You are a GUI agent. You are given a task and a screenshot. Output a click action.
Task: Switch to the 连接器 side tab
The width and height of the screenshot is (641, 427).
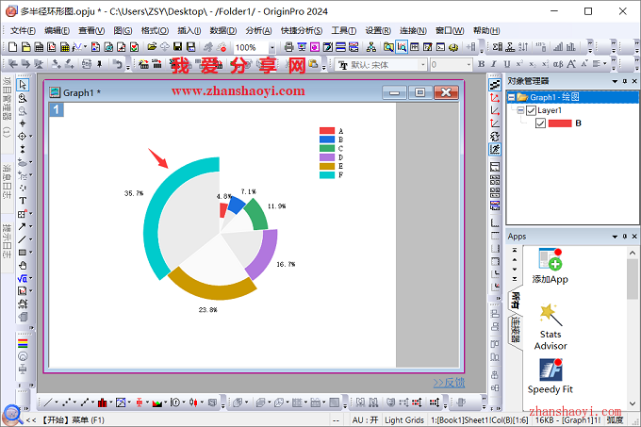pos(516,330)
